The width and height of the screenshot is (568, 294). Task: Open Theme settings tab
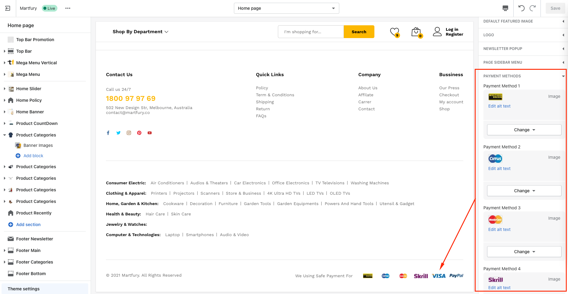coord(24,289)
